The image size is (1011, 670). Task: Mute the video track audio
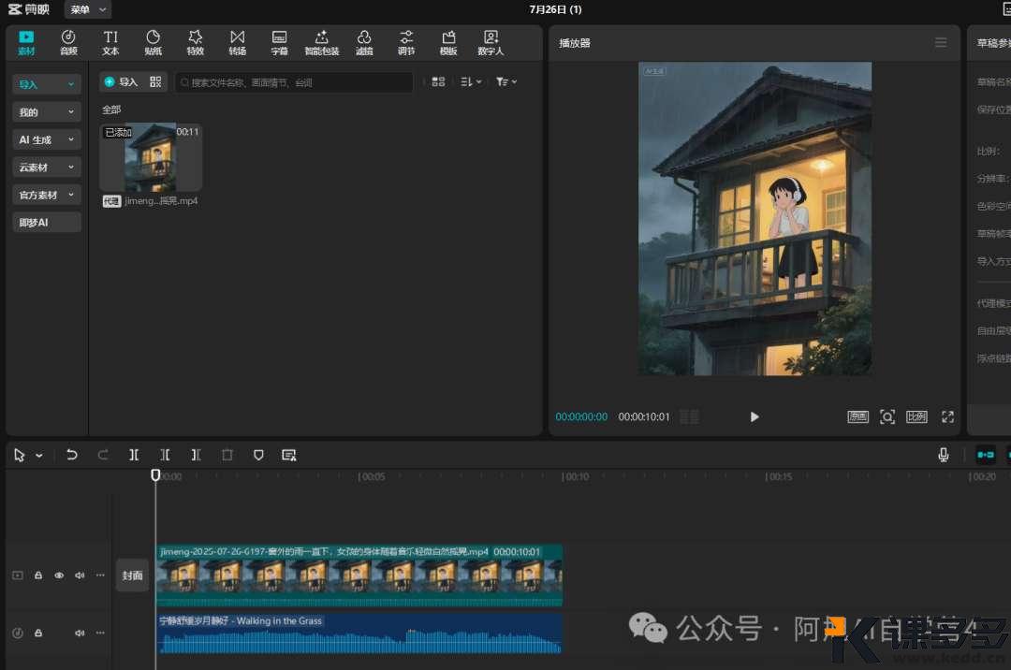(x=80, y=575)
